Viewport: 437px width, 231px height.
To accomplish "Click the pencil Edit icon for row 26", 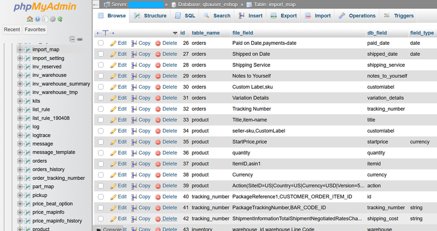I will pos(113,43).
